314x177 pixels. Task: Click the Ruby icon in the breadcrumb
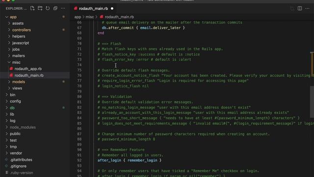(102, 17)
